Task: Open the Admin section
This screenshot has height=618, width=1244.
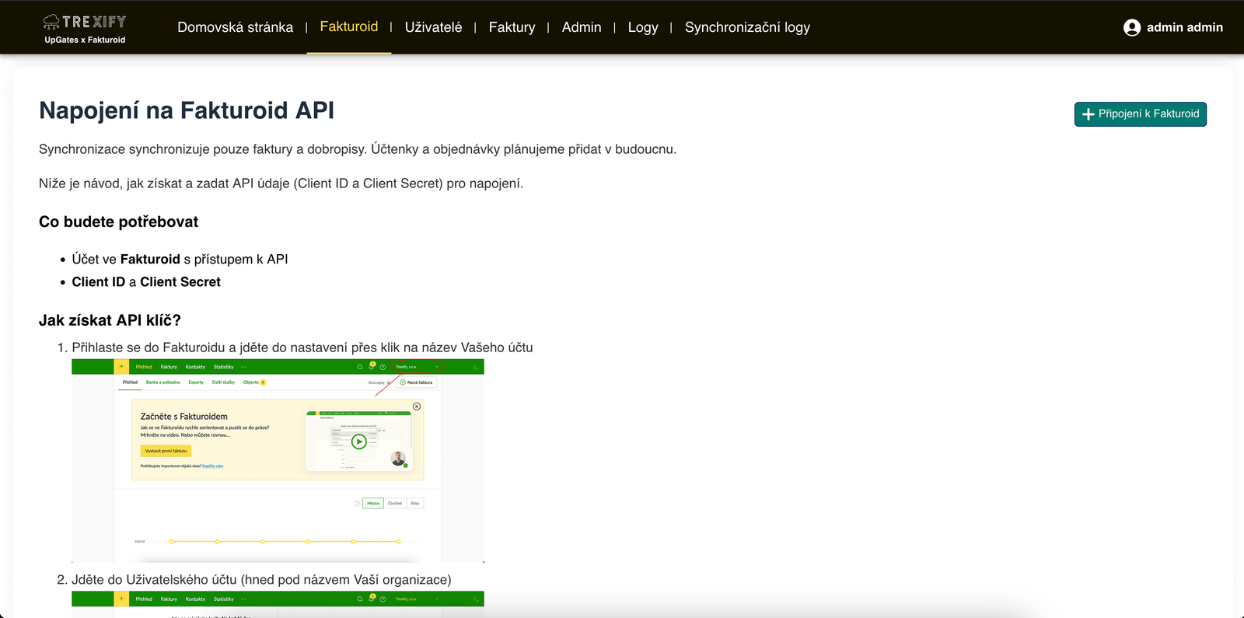Action: 582,27
